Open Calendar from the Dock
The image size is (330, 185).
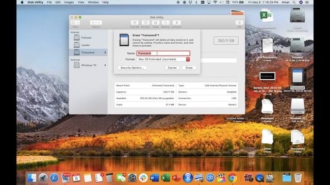(x=76, y=178)
